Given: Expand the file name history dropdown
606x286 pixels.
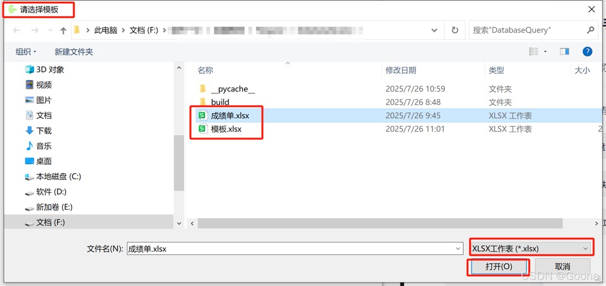Looking at the screenshot, I should (x=458, y=248).
